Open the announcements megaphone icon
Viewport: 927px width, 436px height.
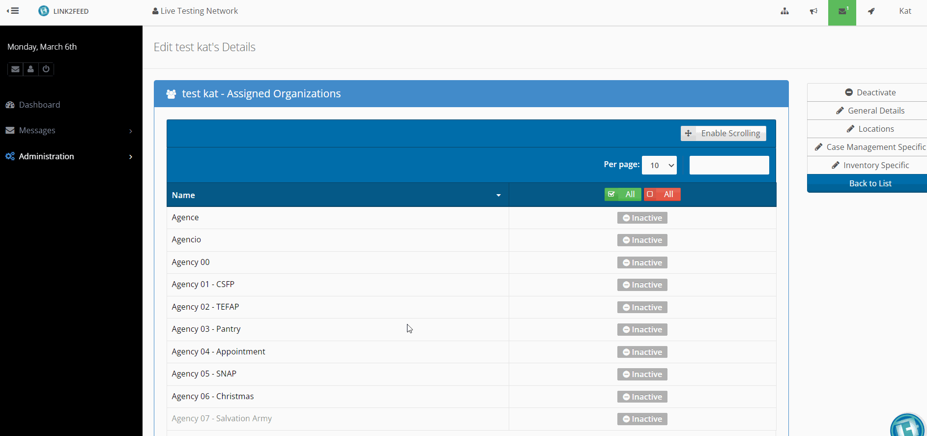pos(813,11)
